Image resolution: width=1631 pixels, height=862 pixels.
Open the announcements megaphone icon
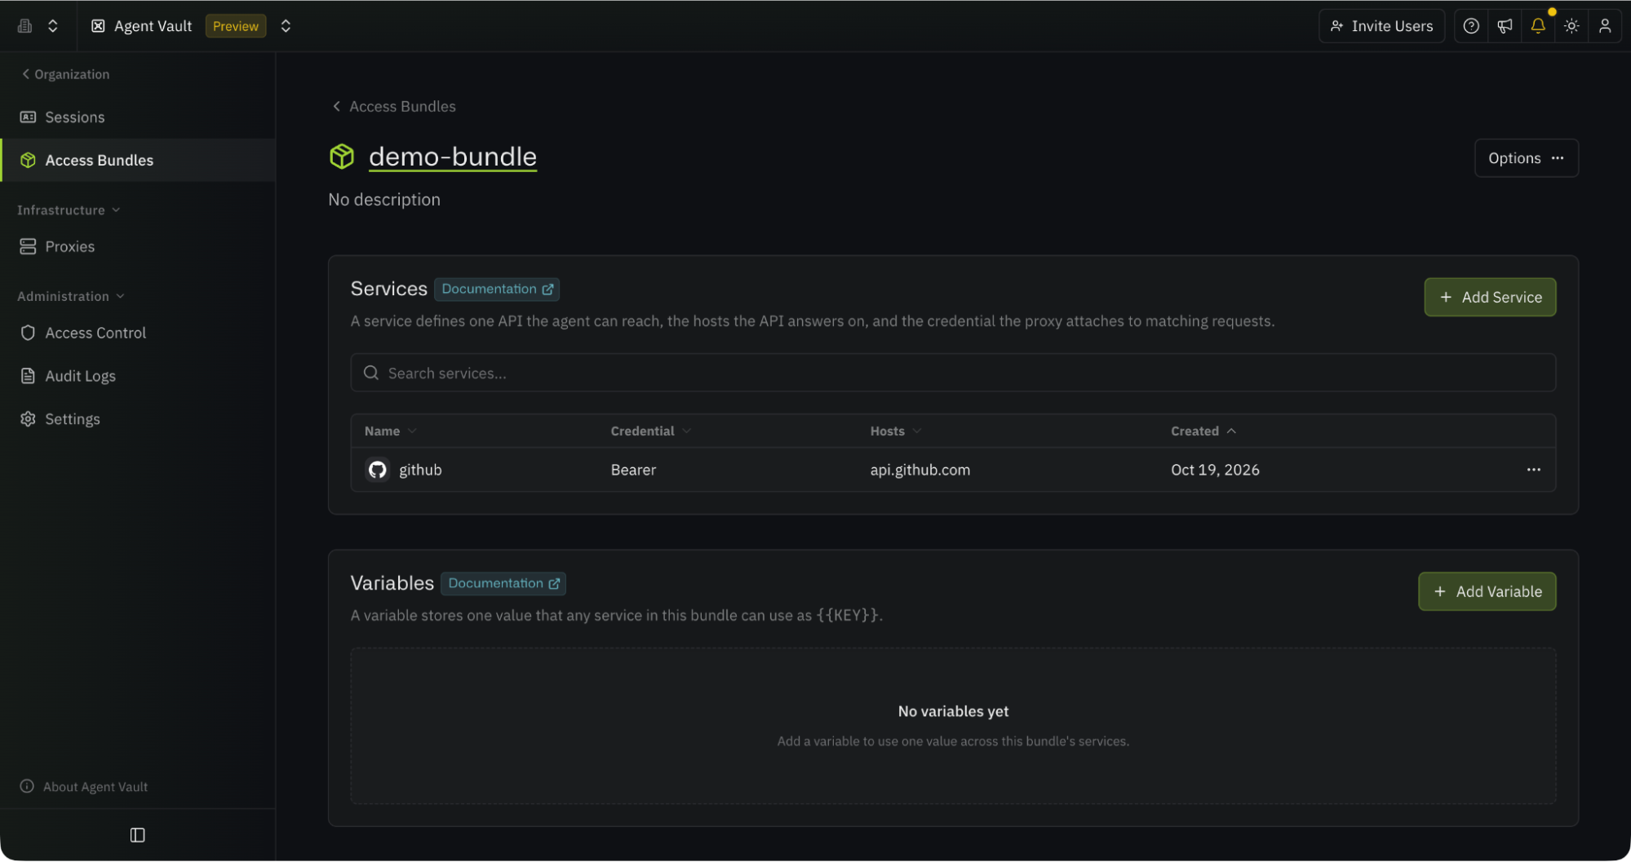click(1505, 26)
